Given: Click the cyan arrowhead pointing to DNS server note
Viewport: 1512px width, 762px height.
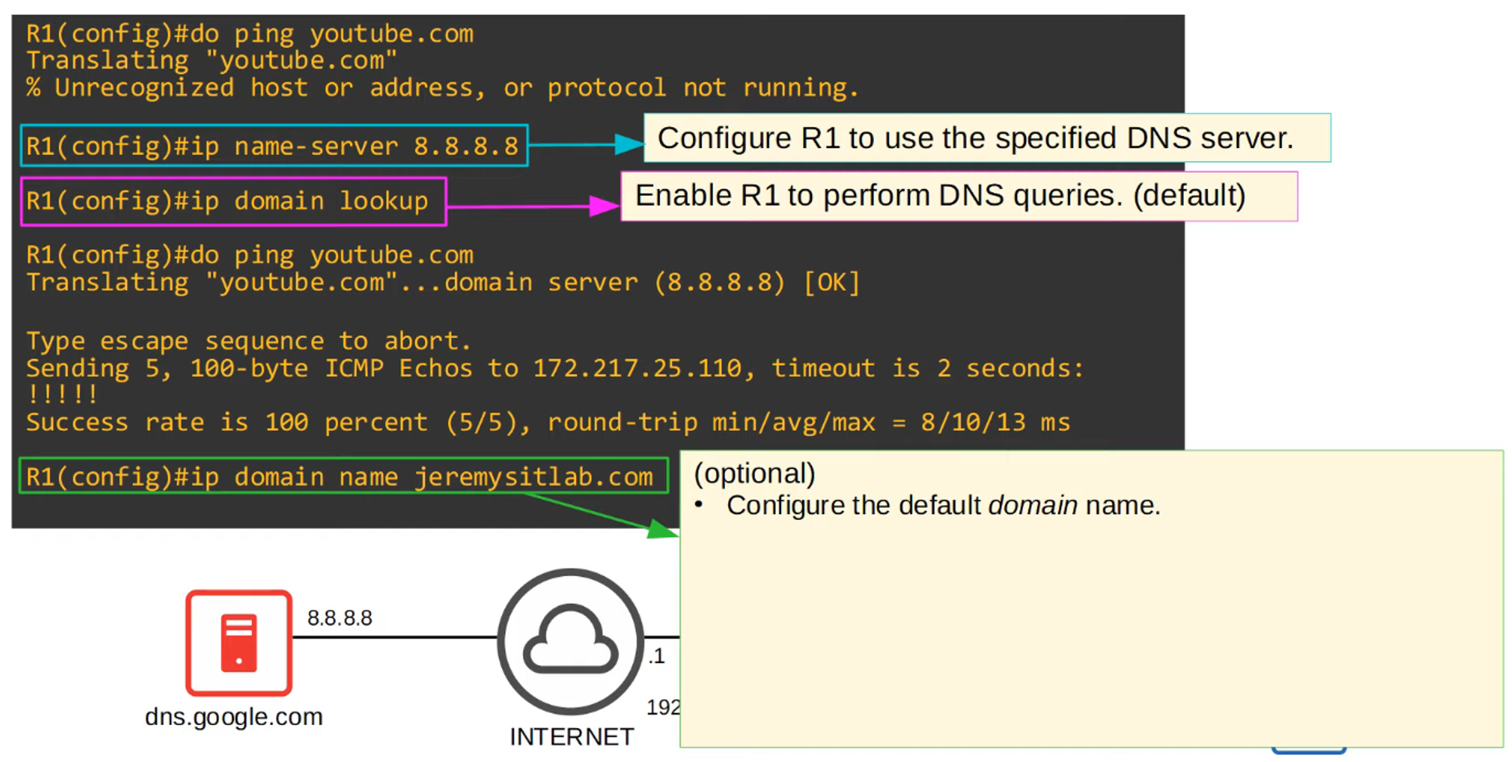Looking at the screenshot, I should tap(629, 144).
